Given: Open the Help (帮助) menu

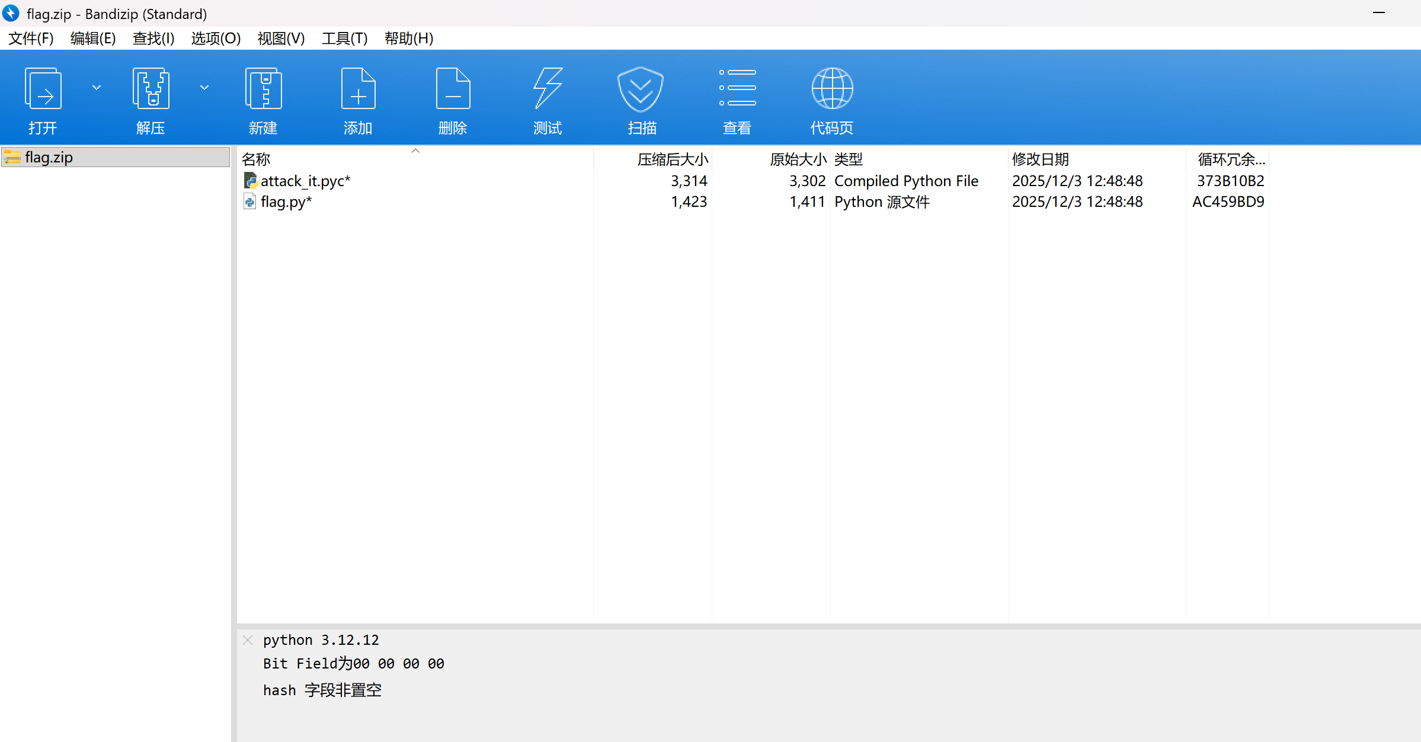Looking at the screenshot, I should [409, 39].
